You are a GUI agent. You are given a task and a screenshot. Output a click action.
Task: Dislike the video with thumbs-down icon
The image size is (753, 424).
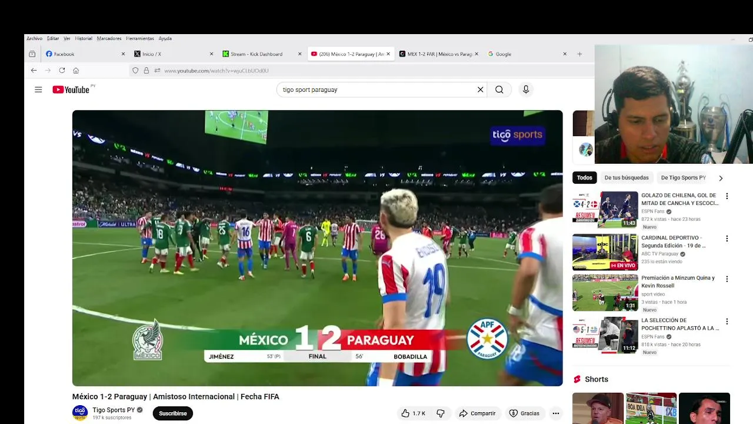(x=441, y=413)
